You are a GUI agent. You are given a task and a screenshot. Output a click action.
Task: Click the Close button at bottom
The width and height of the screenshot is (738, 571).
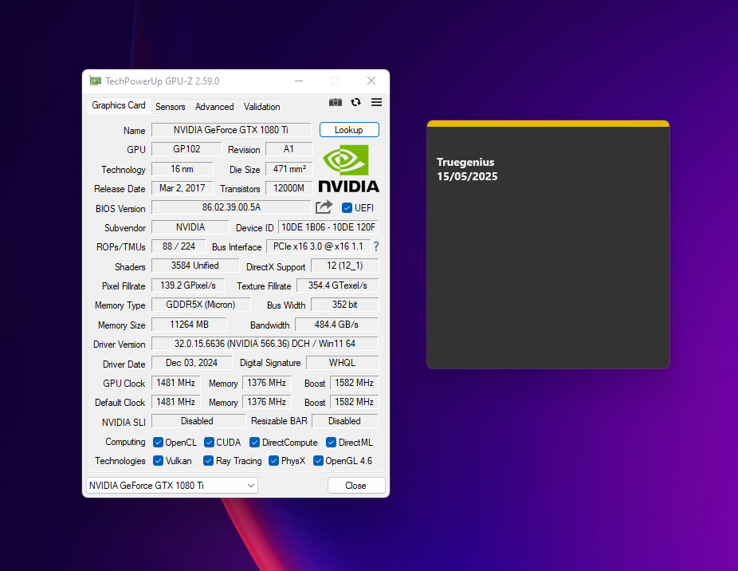click(355, 485)
